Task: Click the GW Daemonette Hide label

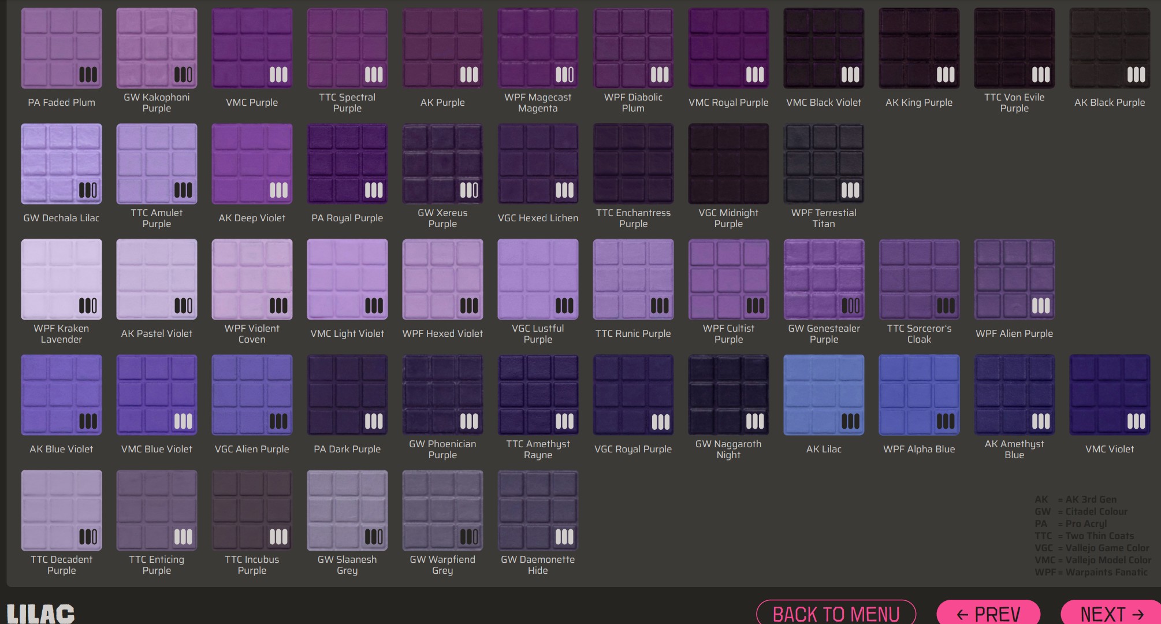Action: [x=538, y=564]
